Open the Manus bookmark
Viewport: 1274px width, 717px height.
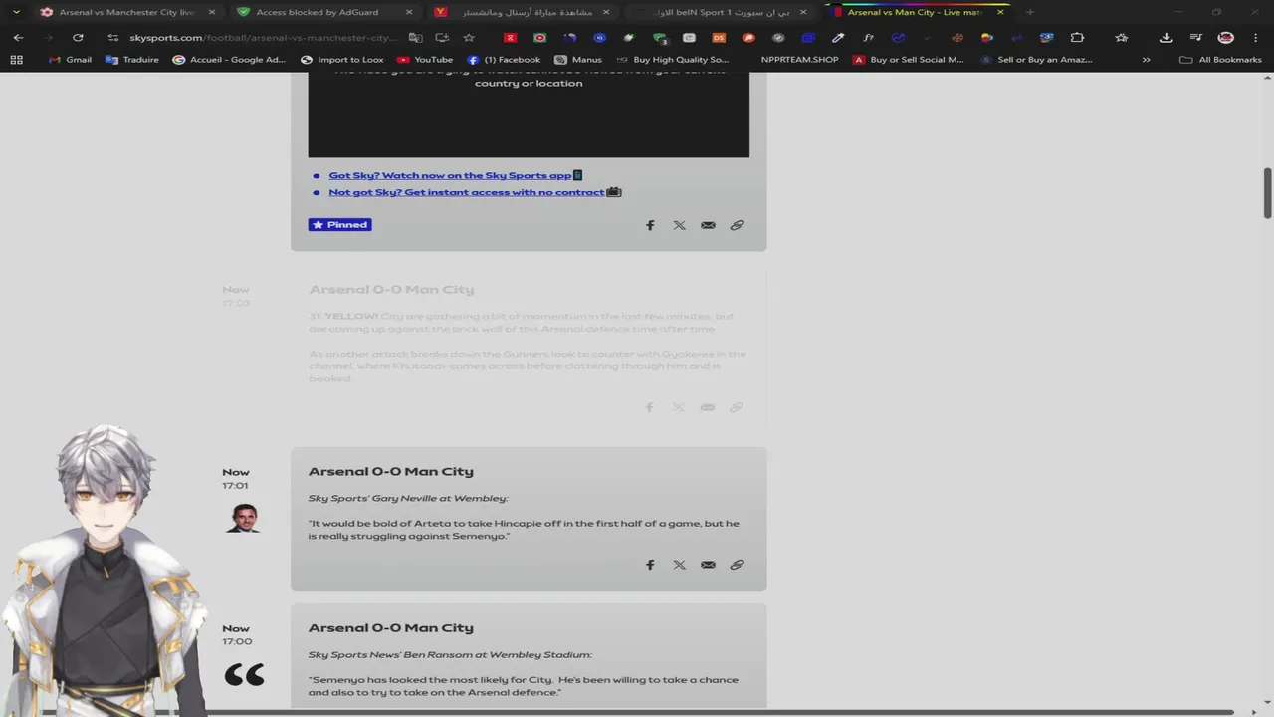(x=577, y=60)
